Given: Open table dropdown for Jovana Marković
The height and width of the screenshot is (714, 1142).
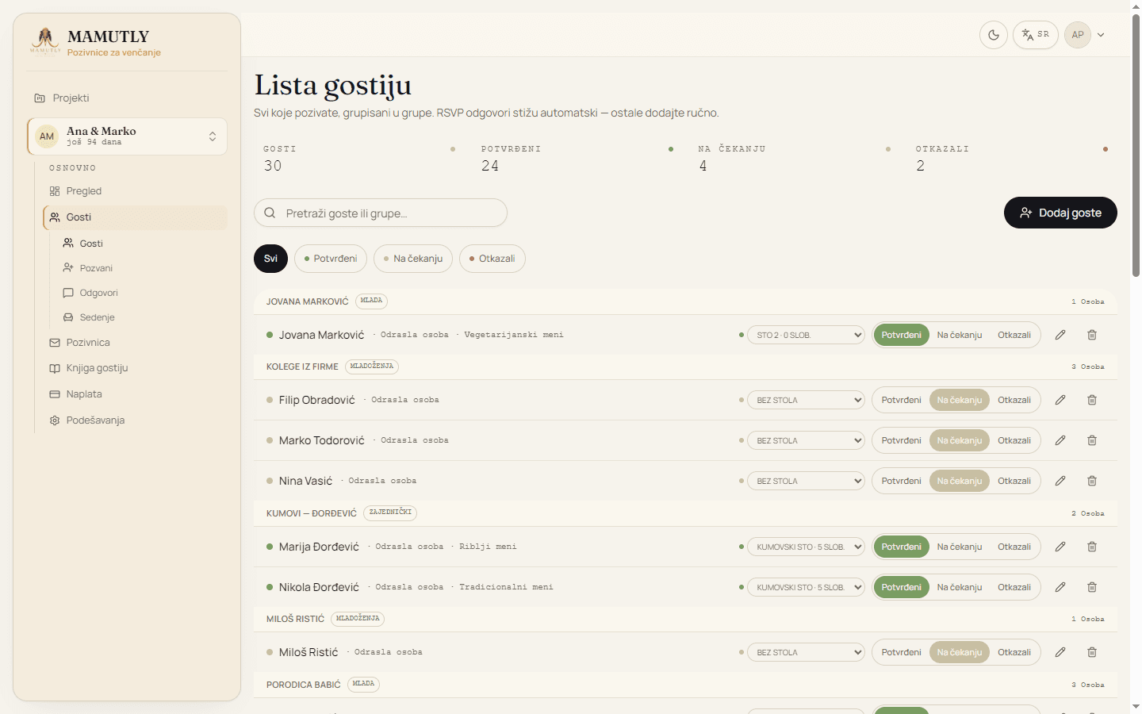Looking at the screenshot, I should pos(806,335).
